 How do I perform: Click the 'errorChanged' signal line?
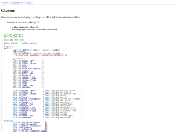point(31,129)
